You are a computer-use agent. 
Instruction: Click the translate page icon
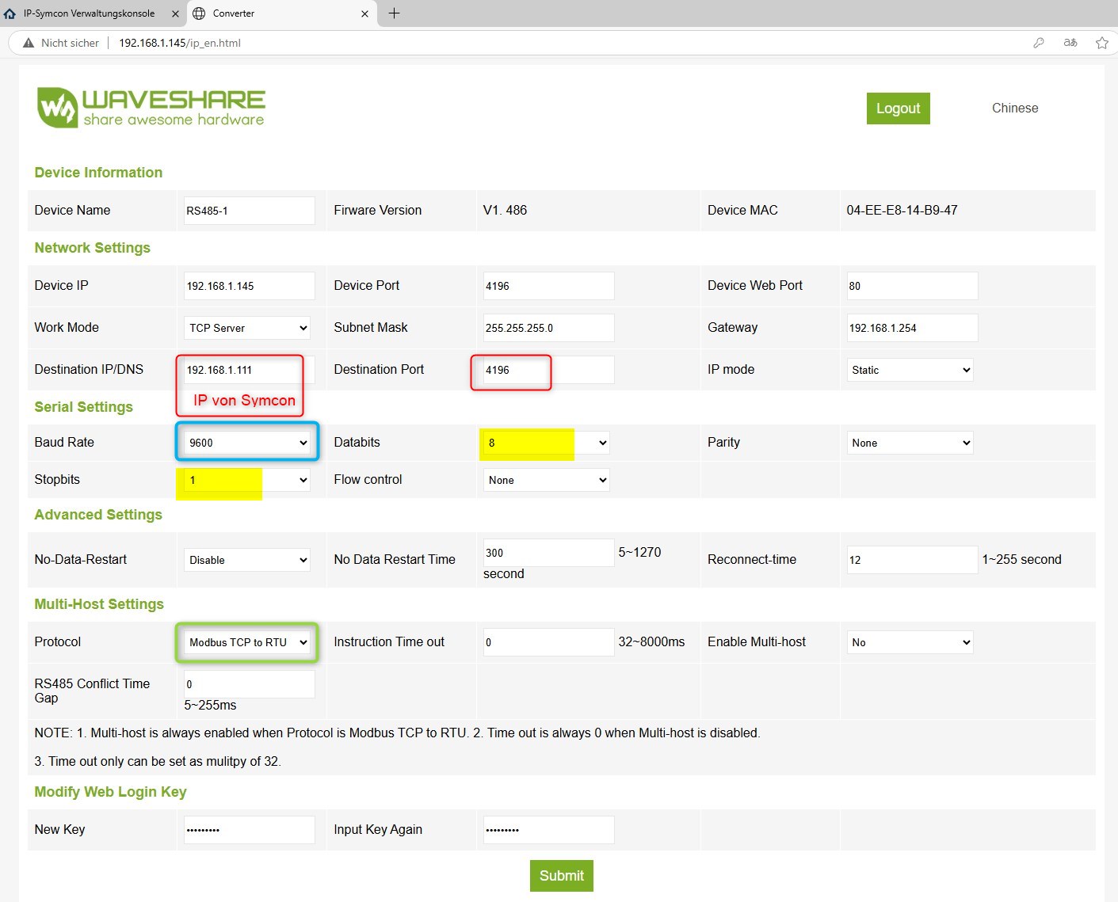[1070, 43]
